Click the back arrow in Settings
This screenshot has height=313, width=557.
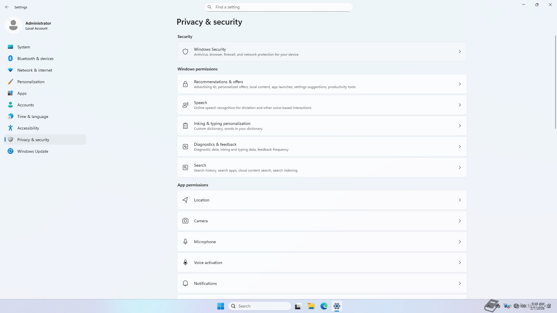pos(7,7)
